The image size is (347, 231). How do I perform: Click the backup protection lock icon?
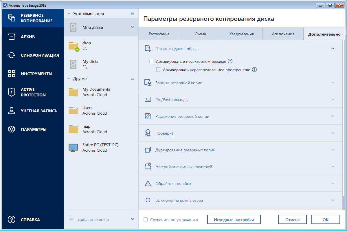click(148, 82)
